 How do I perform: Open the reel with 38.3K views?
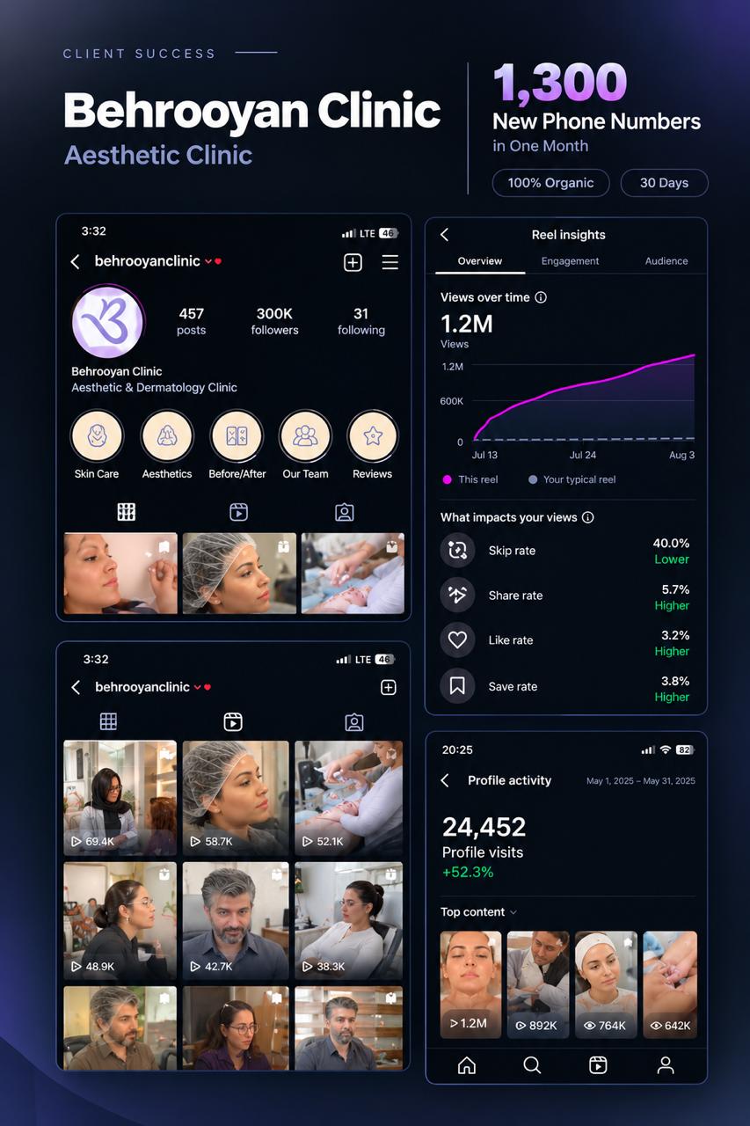pyautogui.click(x=349, y=921)
